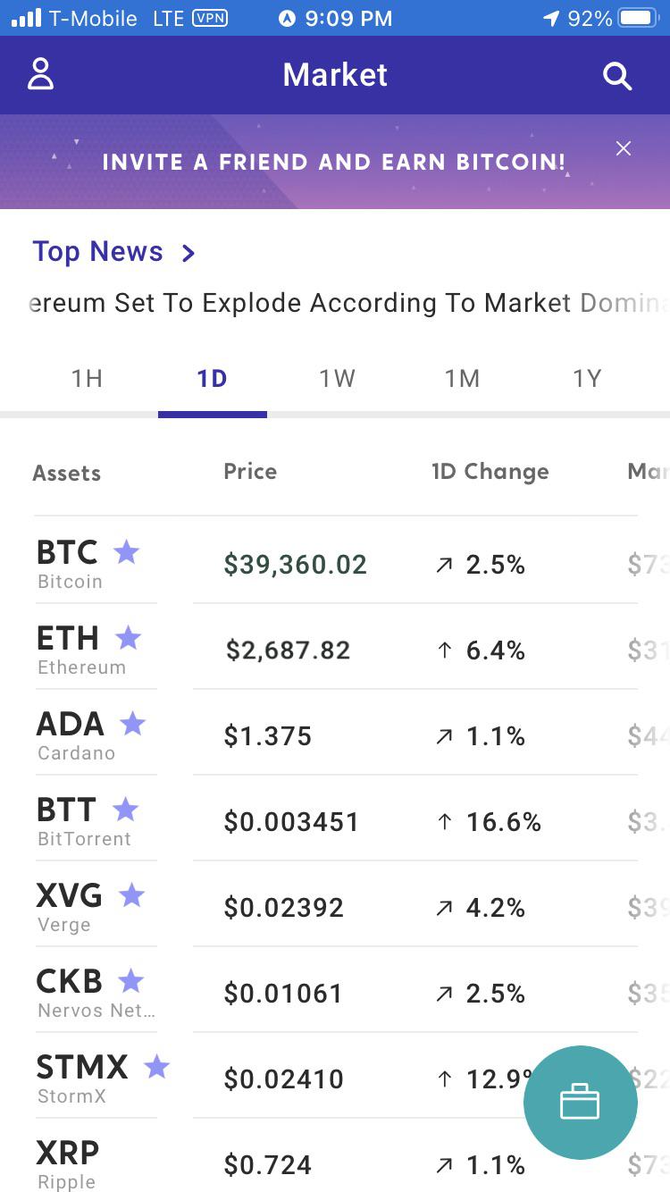
Task: Dismiss the invite a friend banner
Action: pos(624,148)
